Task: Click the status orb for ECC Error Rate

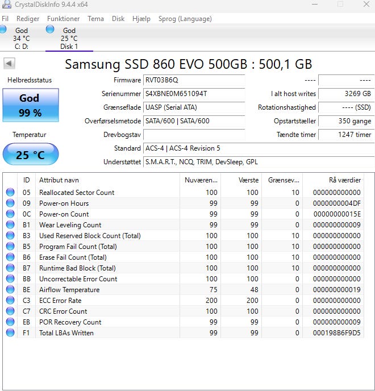Action: click(x=10, y=301)
